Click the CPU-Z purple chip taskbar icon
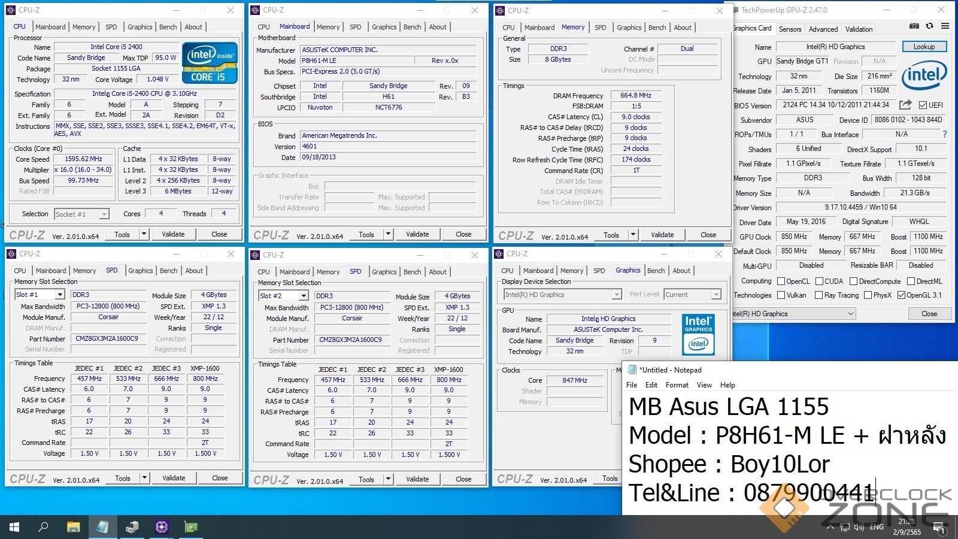 coord(161,527)
